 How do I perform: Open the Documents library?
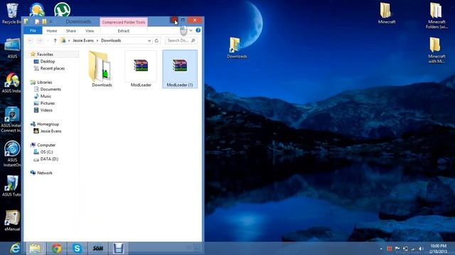click(50, 89)
